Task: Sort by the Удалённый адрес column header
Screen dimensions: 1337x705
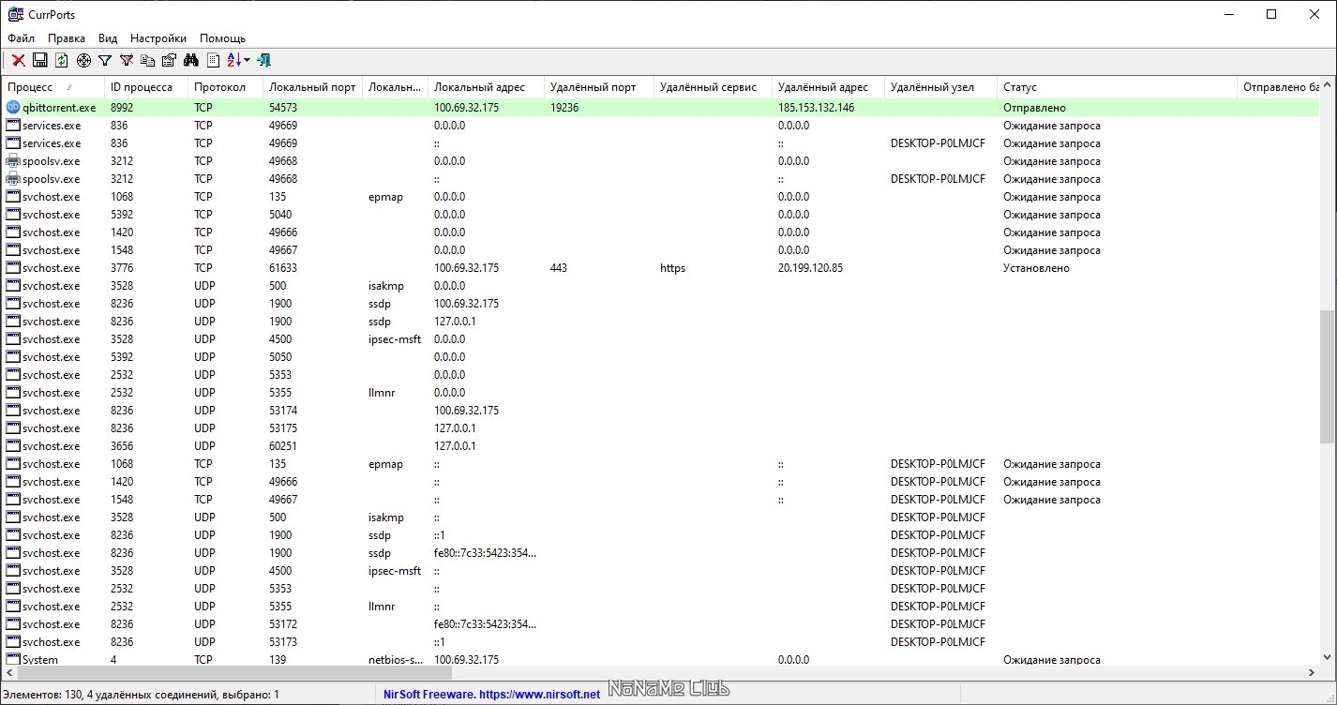Action: click(x=828, y=87)
